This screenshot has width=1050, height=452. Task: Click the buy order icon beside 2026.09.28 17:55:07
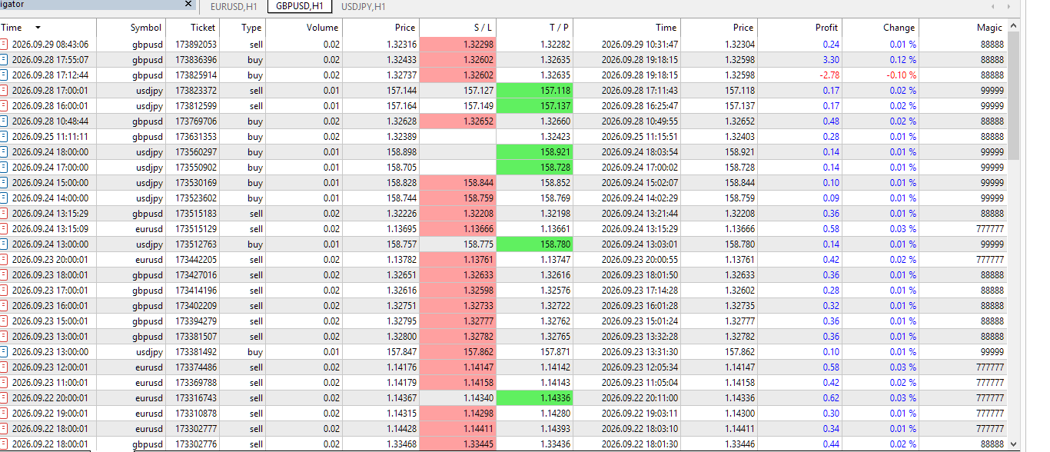(4, 60)
